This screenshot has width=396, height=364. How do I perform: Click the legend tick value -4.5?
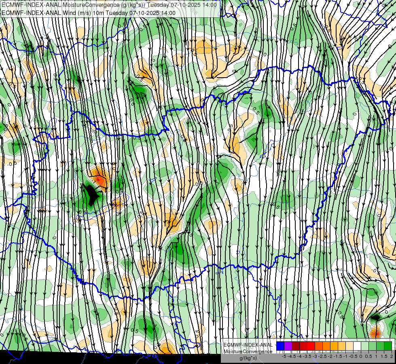[x=292, y=356]
